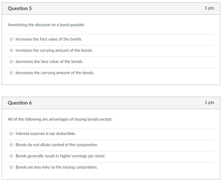Choose radio button "increases the carrying amount"
This screenshot has height=182, width=224.
pyautogui.click(x=11, y=50)
